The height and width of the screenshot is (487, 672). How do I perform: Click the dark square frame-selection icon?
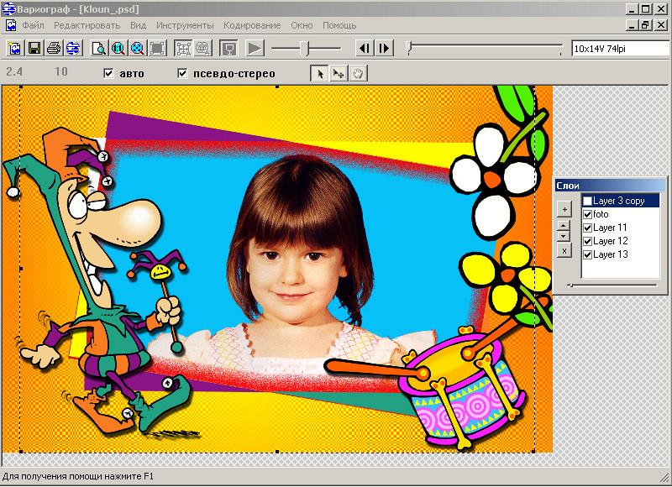click(157, 48)
